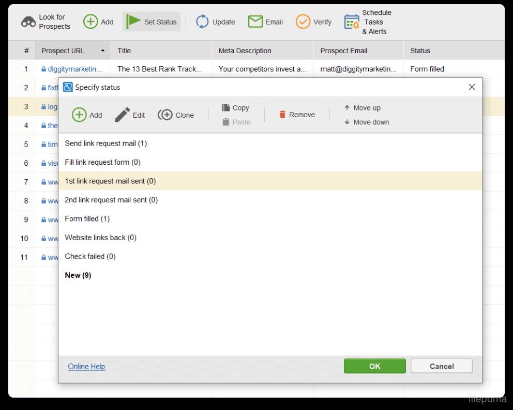Image resolution: width=513 pixels, height=410 pixels.
Task: Choose the 'New (9)' status entry
Action: pyautogui.click(x=78, y=275)
